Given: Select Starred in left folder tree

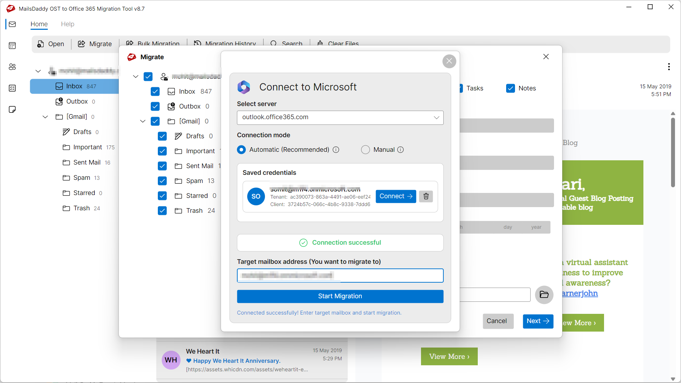Looking at the screenshot, I should 83,193.
